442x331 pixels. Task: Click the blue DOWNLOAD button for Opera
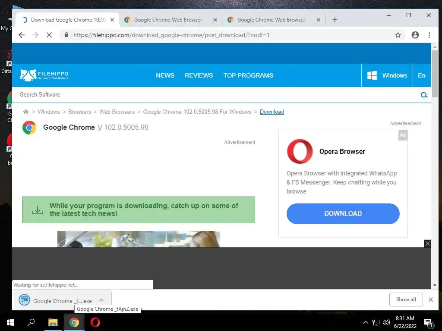click(343, 214)
